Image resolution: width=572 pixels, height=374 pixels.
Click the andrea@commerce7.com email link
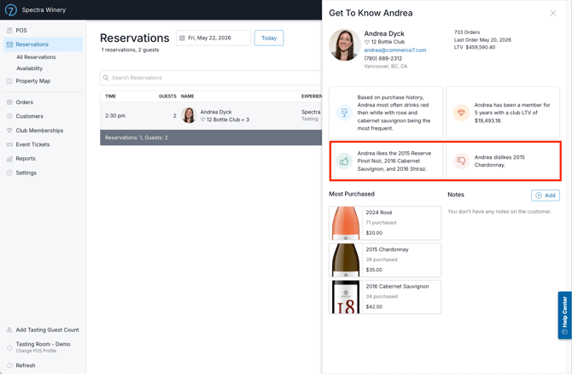pyautogui.click(x=394, y=50)
